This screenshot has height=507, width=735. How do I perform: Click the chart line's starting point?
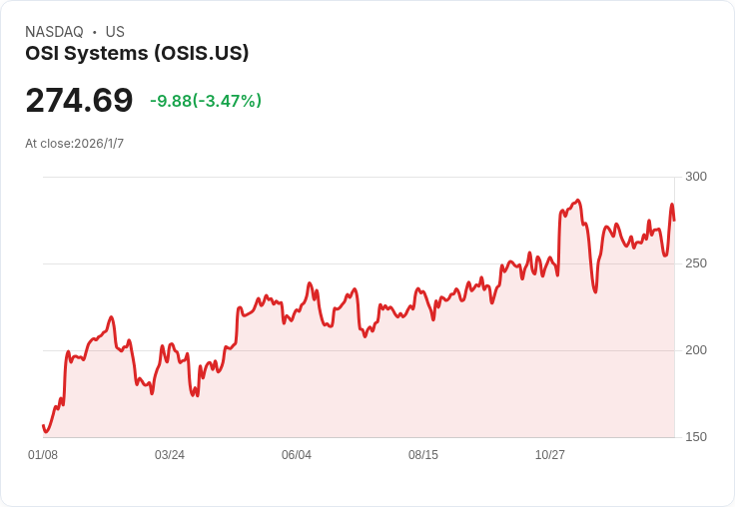43,426
